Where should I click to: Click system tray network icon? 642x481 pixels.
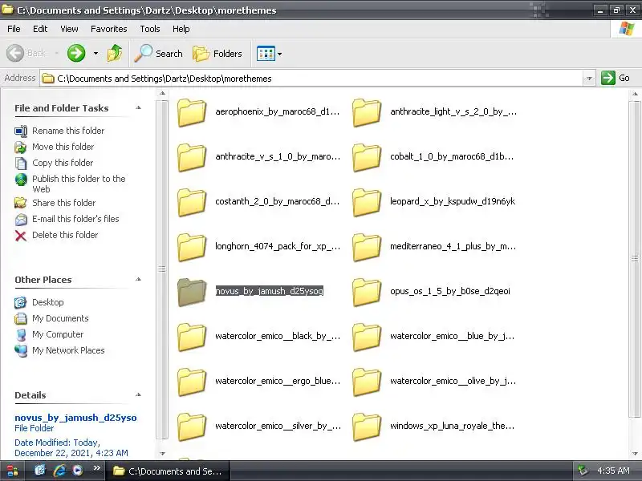[x=583, y=471]
